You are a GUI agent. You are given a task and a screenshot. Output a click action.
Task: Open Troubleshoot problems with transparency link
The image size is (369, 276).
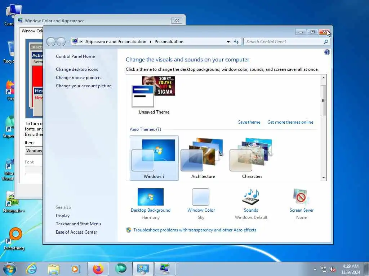click(195, 230)
